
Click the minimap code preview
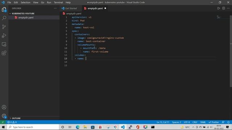pyautogui.click(x=219, y=17)
